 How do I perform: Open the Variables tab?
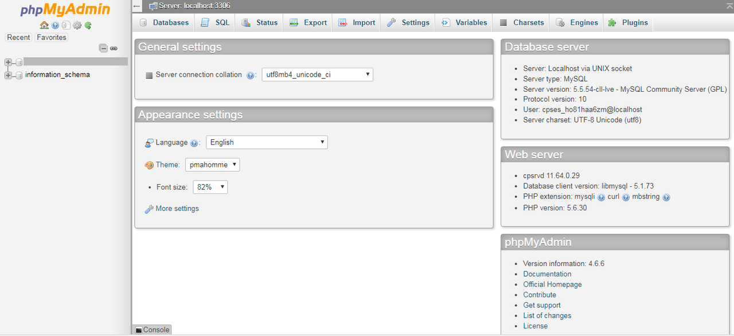(x=464, y=22)
